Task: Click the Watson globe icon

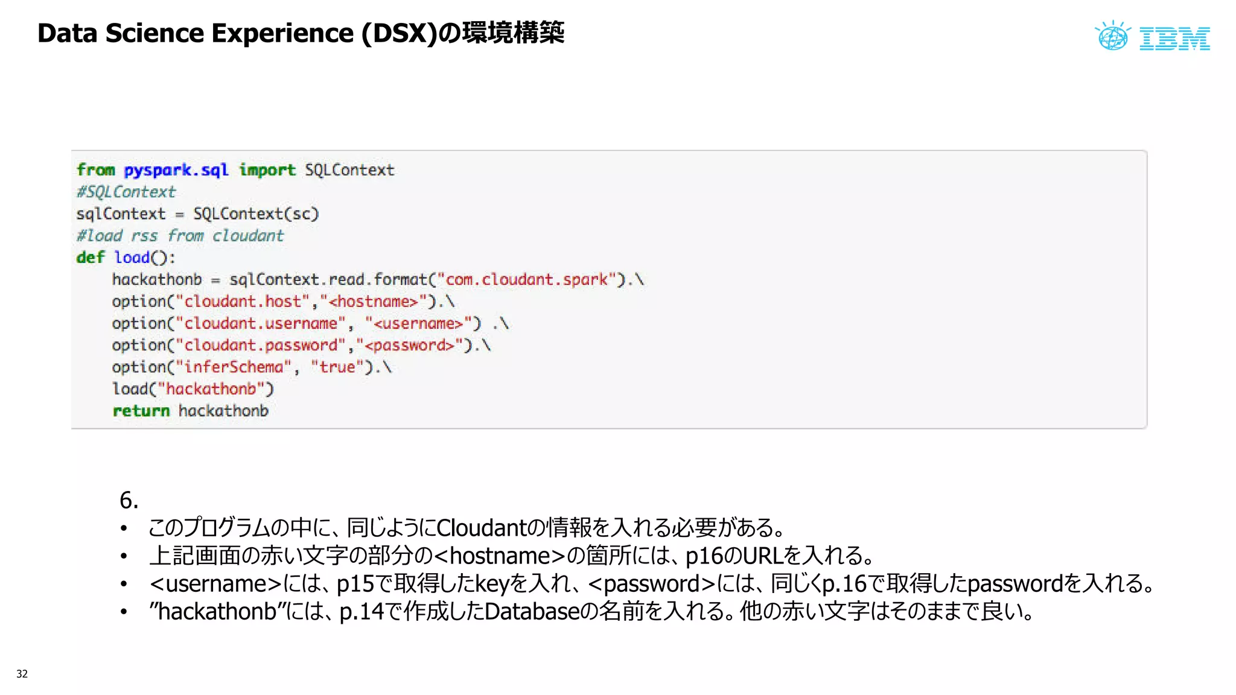Action: click(1112, 36)
